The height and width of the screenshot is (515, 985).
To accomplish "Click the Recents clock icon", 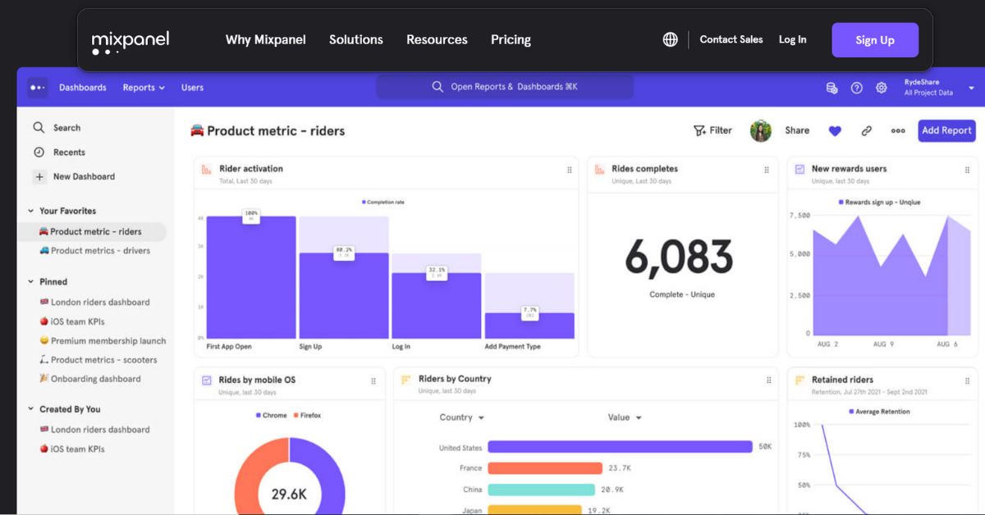I will pos(39,152).
